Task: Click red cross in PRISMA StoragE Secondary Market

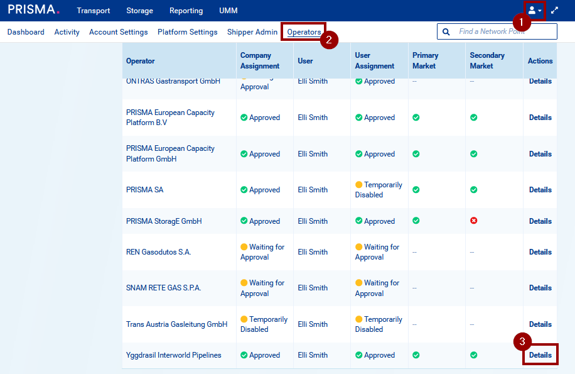Action: point(474,221)
